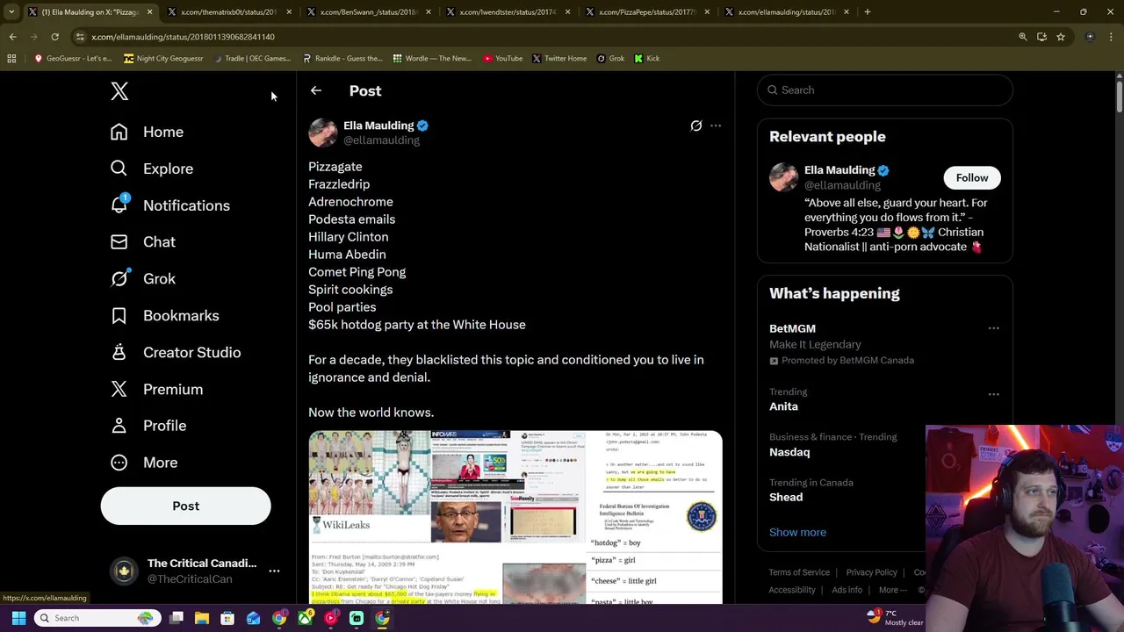Open the BetMGM promoted trend
The height and width of the screenshot is (632, 1124).
[792, 328]
